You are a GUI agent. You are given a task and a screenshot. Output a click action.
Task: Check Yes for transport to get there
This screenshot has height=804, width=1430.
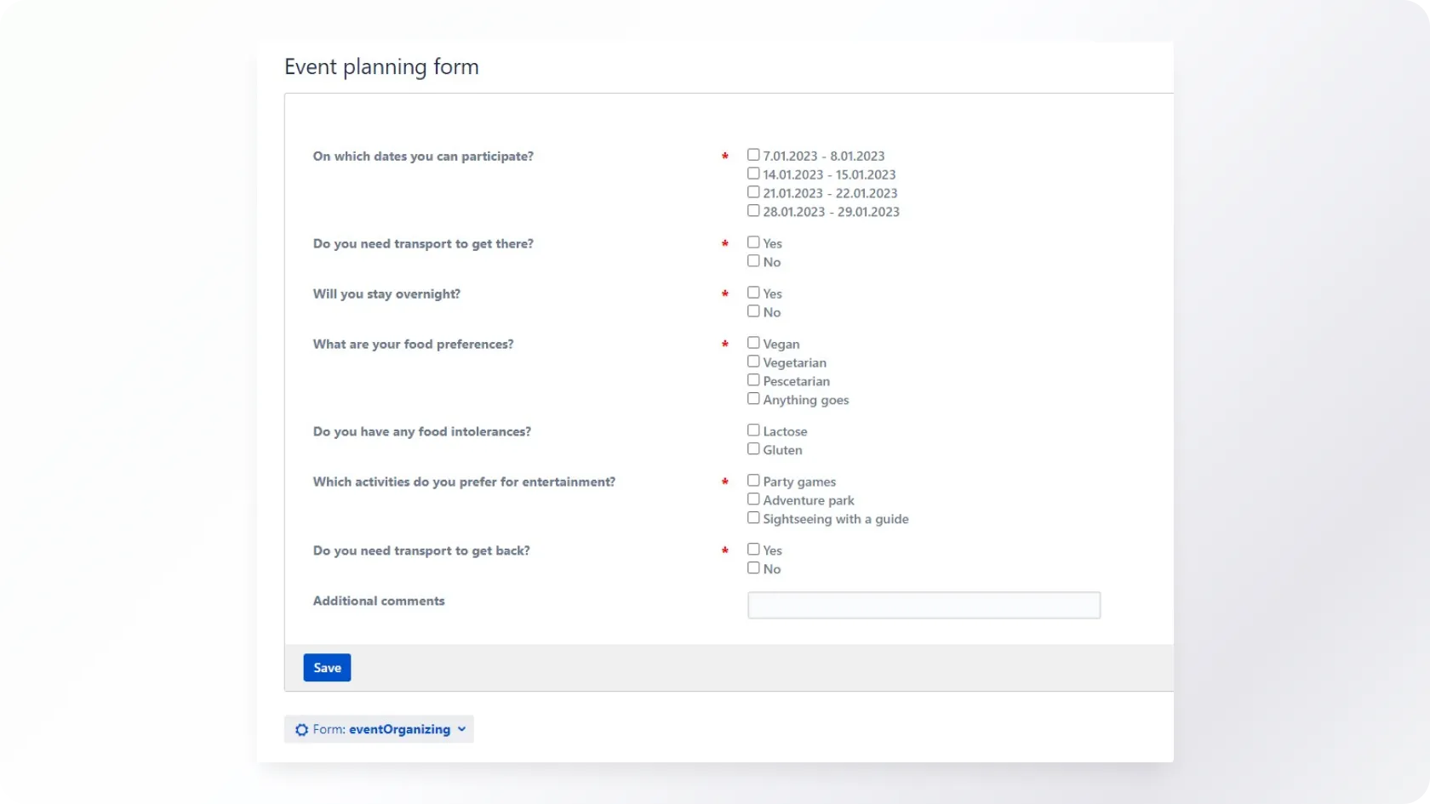pos(753,242)
